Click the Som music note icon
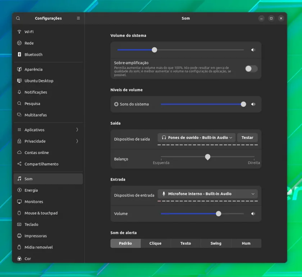This screenshot has height=277, width=302. point(19,179)
